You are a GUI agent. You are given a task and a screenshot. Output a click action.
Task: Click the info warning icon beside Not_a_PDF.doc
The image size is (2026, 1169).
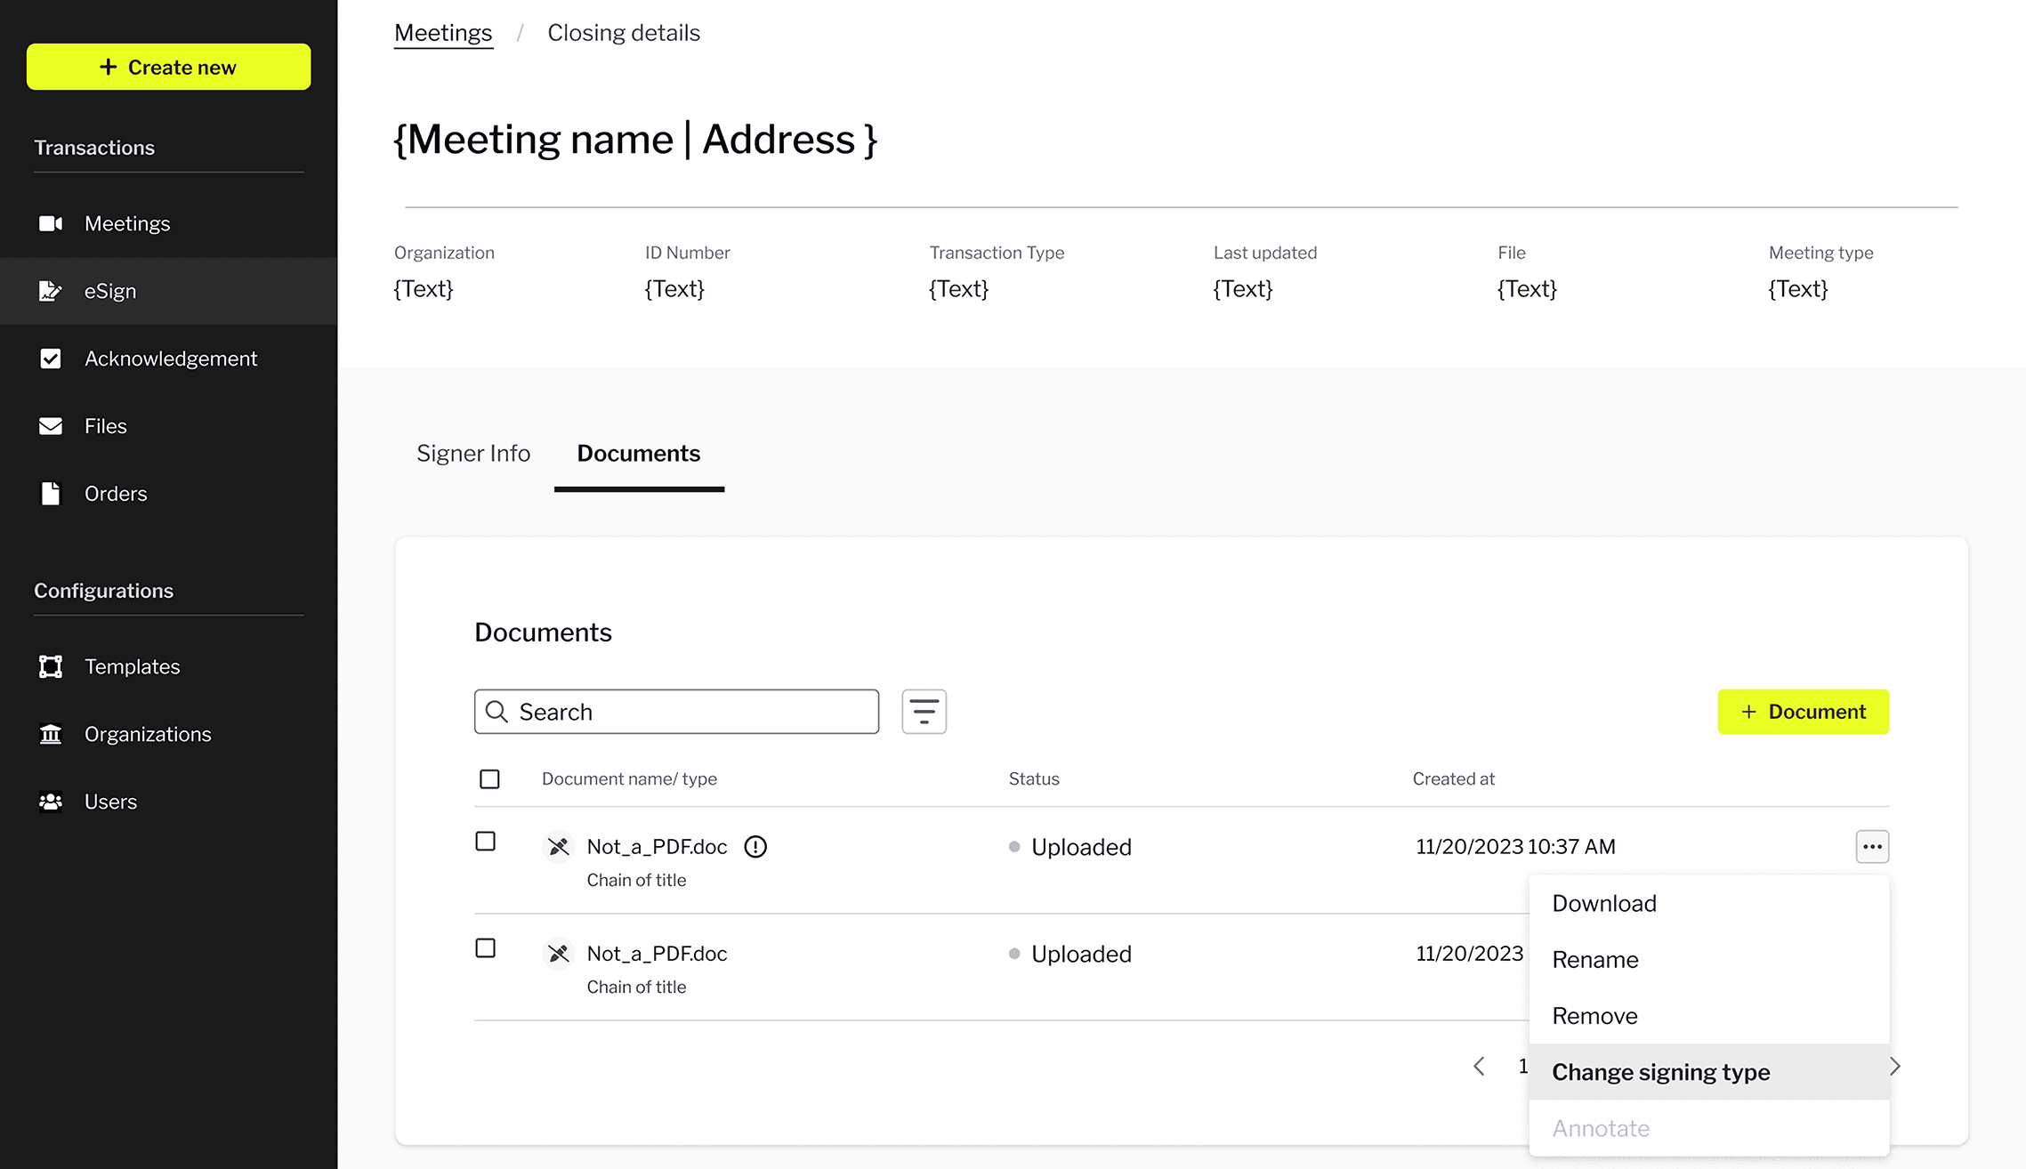755,847
